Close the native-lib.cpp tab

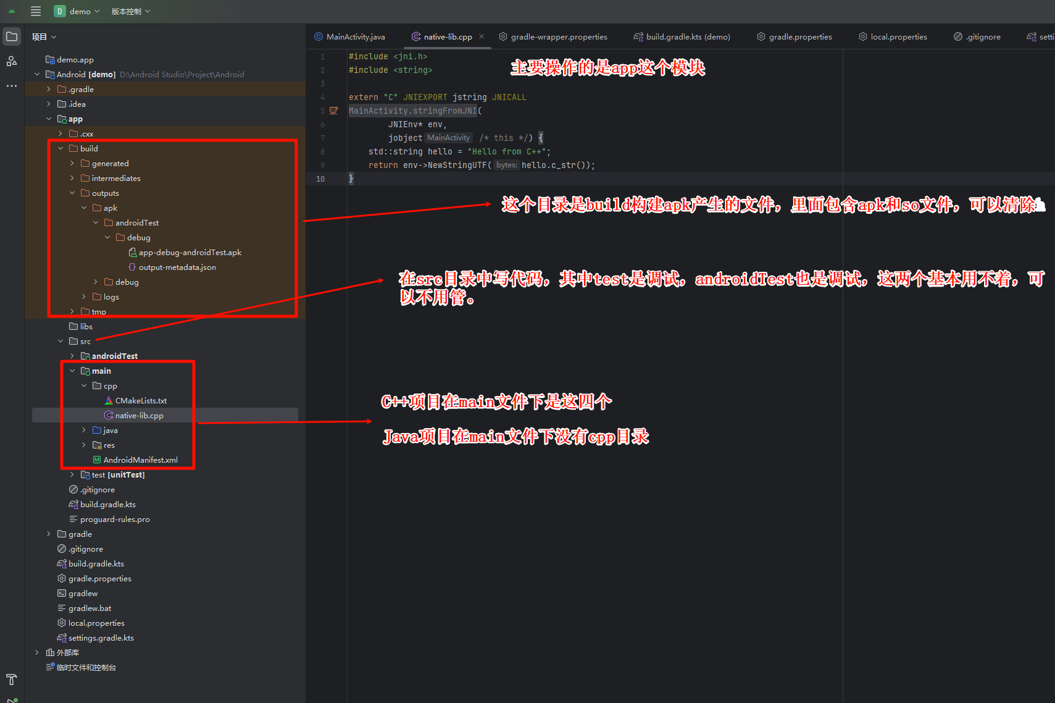pyautogui.click(x=482, y=36)
